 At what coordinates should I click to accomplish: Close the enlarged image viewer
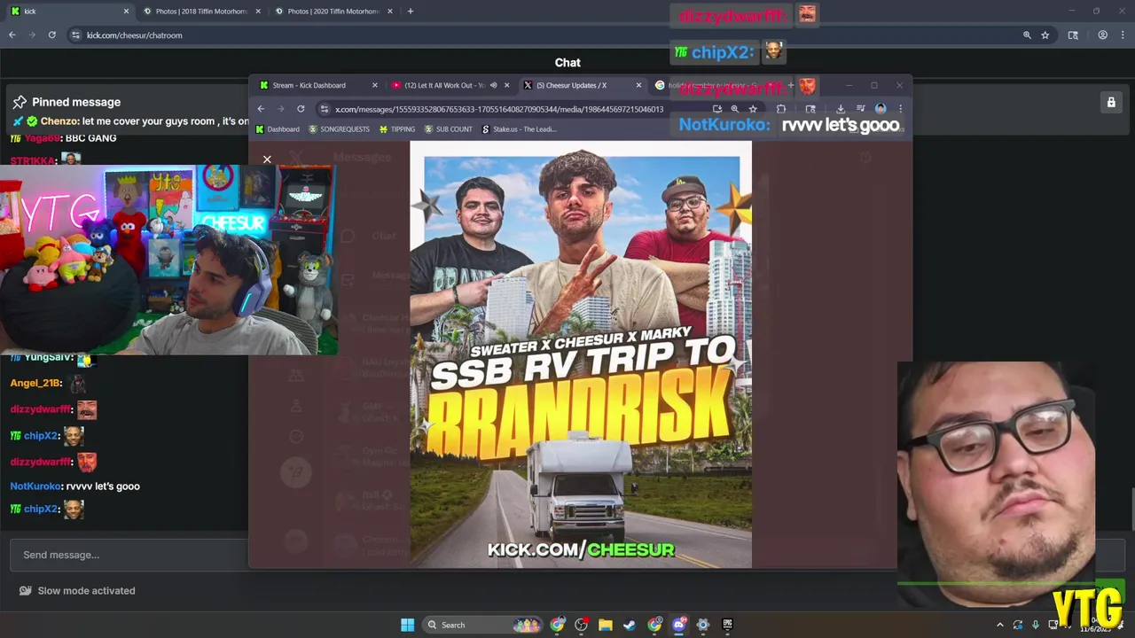[x=267, y=159]
